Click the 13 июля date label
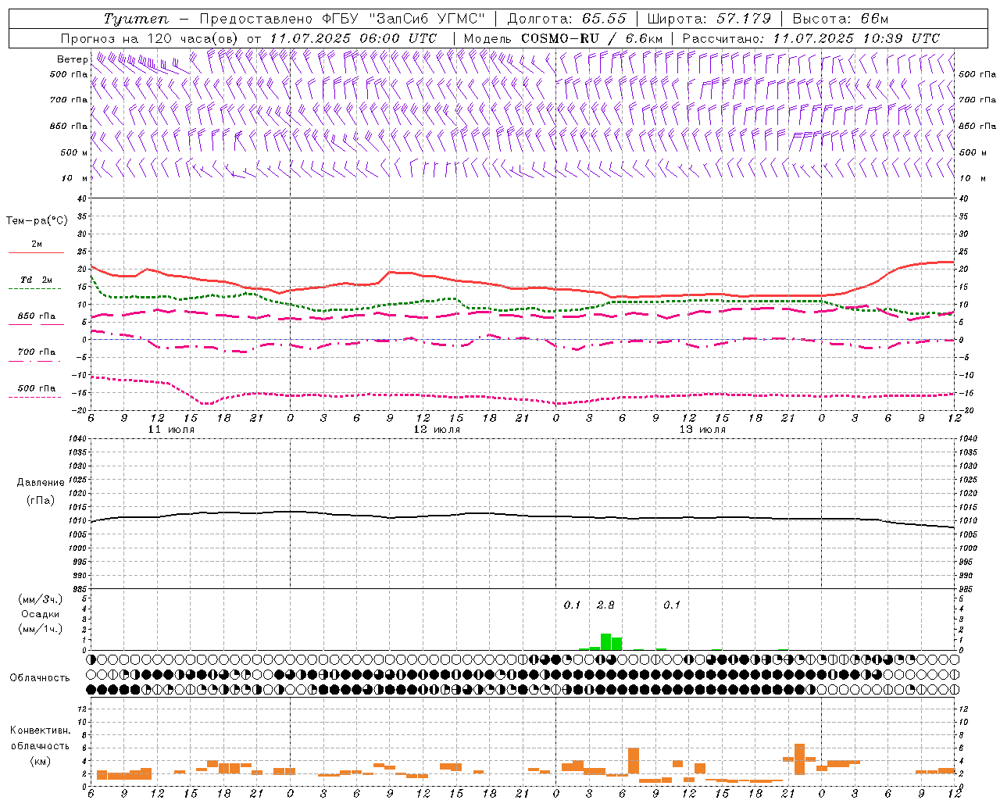Image resolution: width=1000 pixels, height=800 pixels. [x=702, y=430]
